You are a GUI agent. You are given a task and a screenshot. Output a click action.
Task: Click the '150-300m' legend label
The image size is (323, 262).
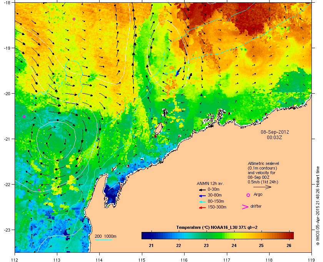(217, 207)
